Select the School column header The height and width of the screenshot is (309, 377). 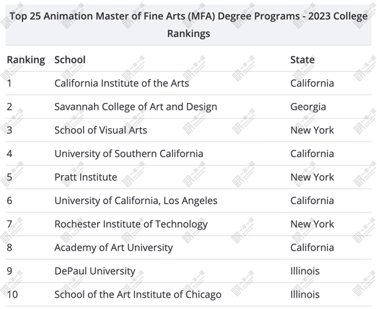tap(70, 60)
